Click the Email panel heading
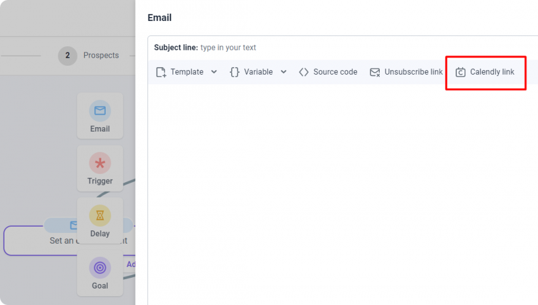The width and height of the screenshot is (538, 305). point(160,18)
